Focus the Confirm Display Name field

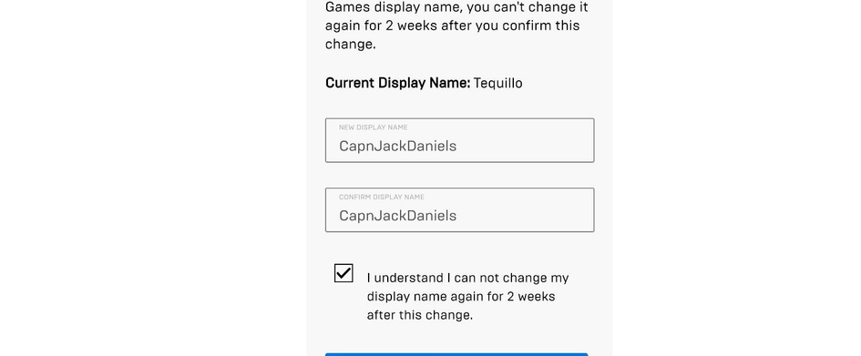coord(459,210)
